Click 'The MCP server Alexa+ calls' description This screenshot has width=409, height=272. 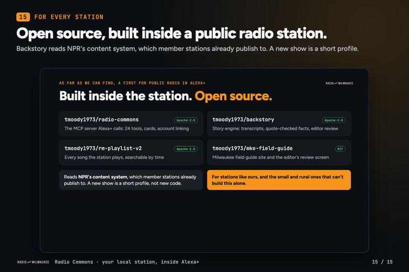pos(126,129)
